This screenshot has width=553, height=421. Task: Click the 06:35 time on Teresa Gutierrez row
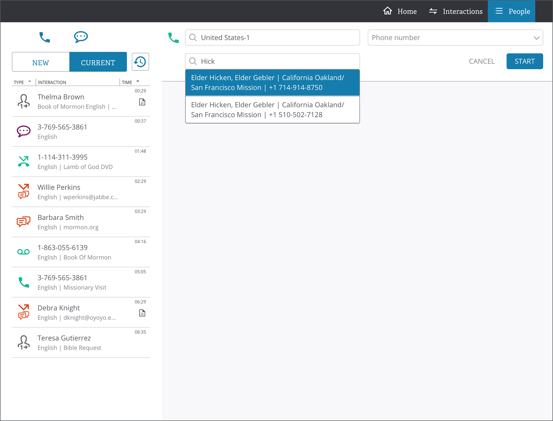pyautogui.click(x=140, y=332)
